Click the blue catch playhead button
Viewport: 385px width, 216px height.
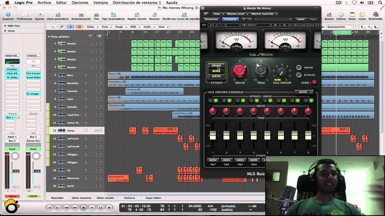71,27
